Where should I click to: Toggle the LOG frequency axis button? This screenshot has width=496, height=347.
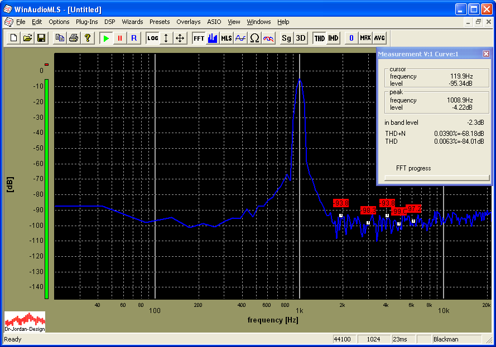(x=152, y=38)
